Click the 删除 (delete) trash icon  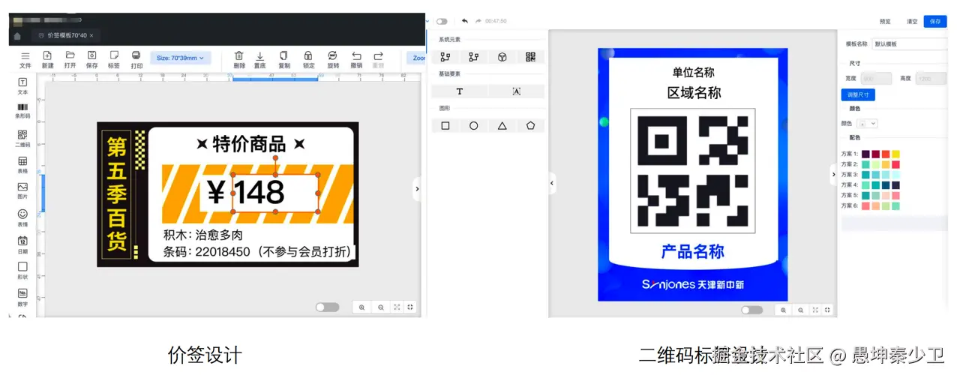click(x=239, y=60)
